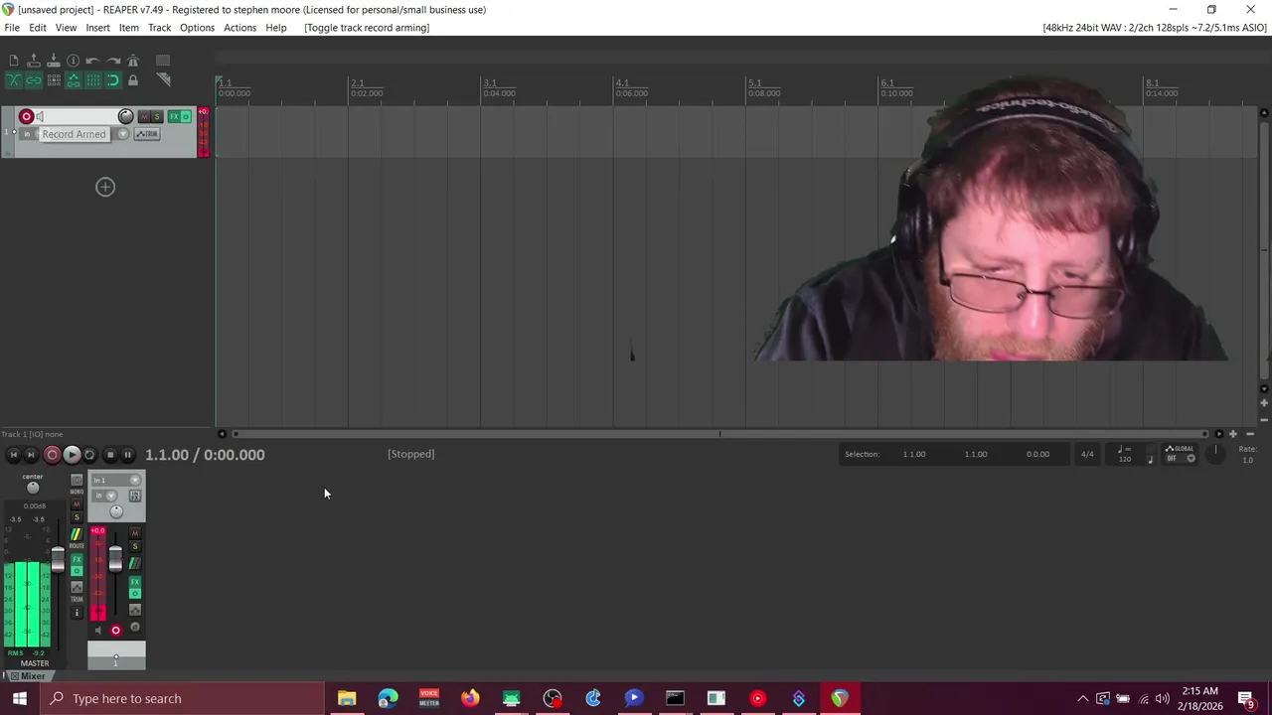
Task: Click the Open Project toolbar icon
Action: 34,61
